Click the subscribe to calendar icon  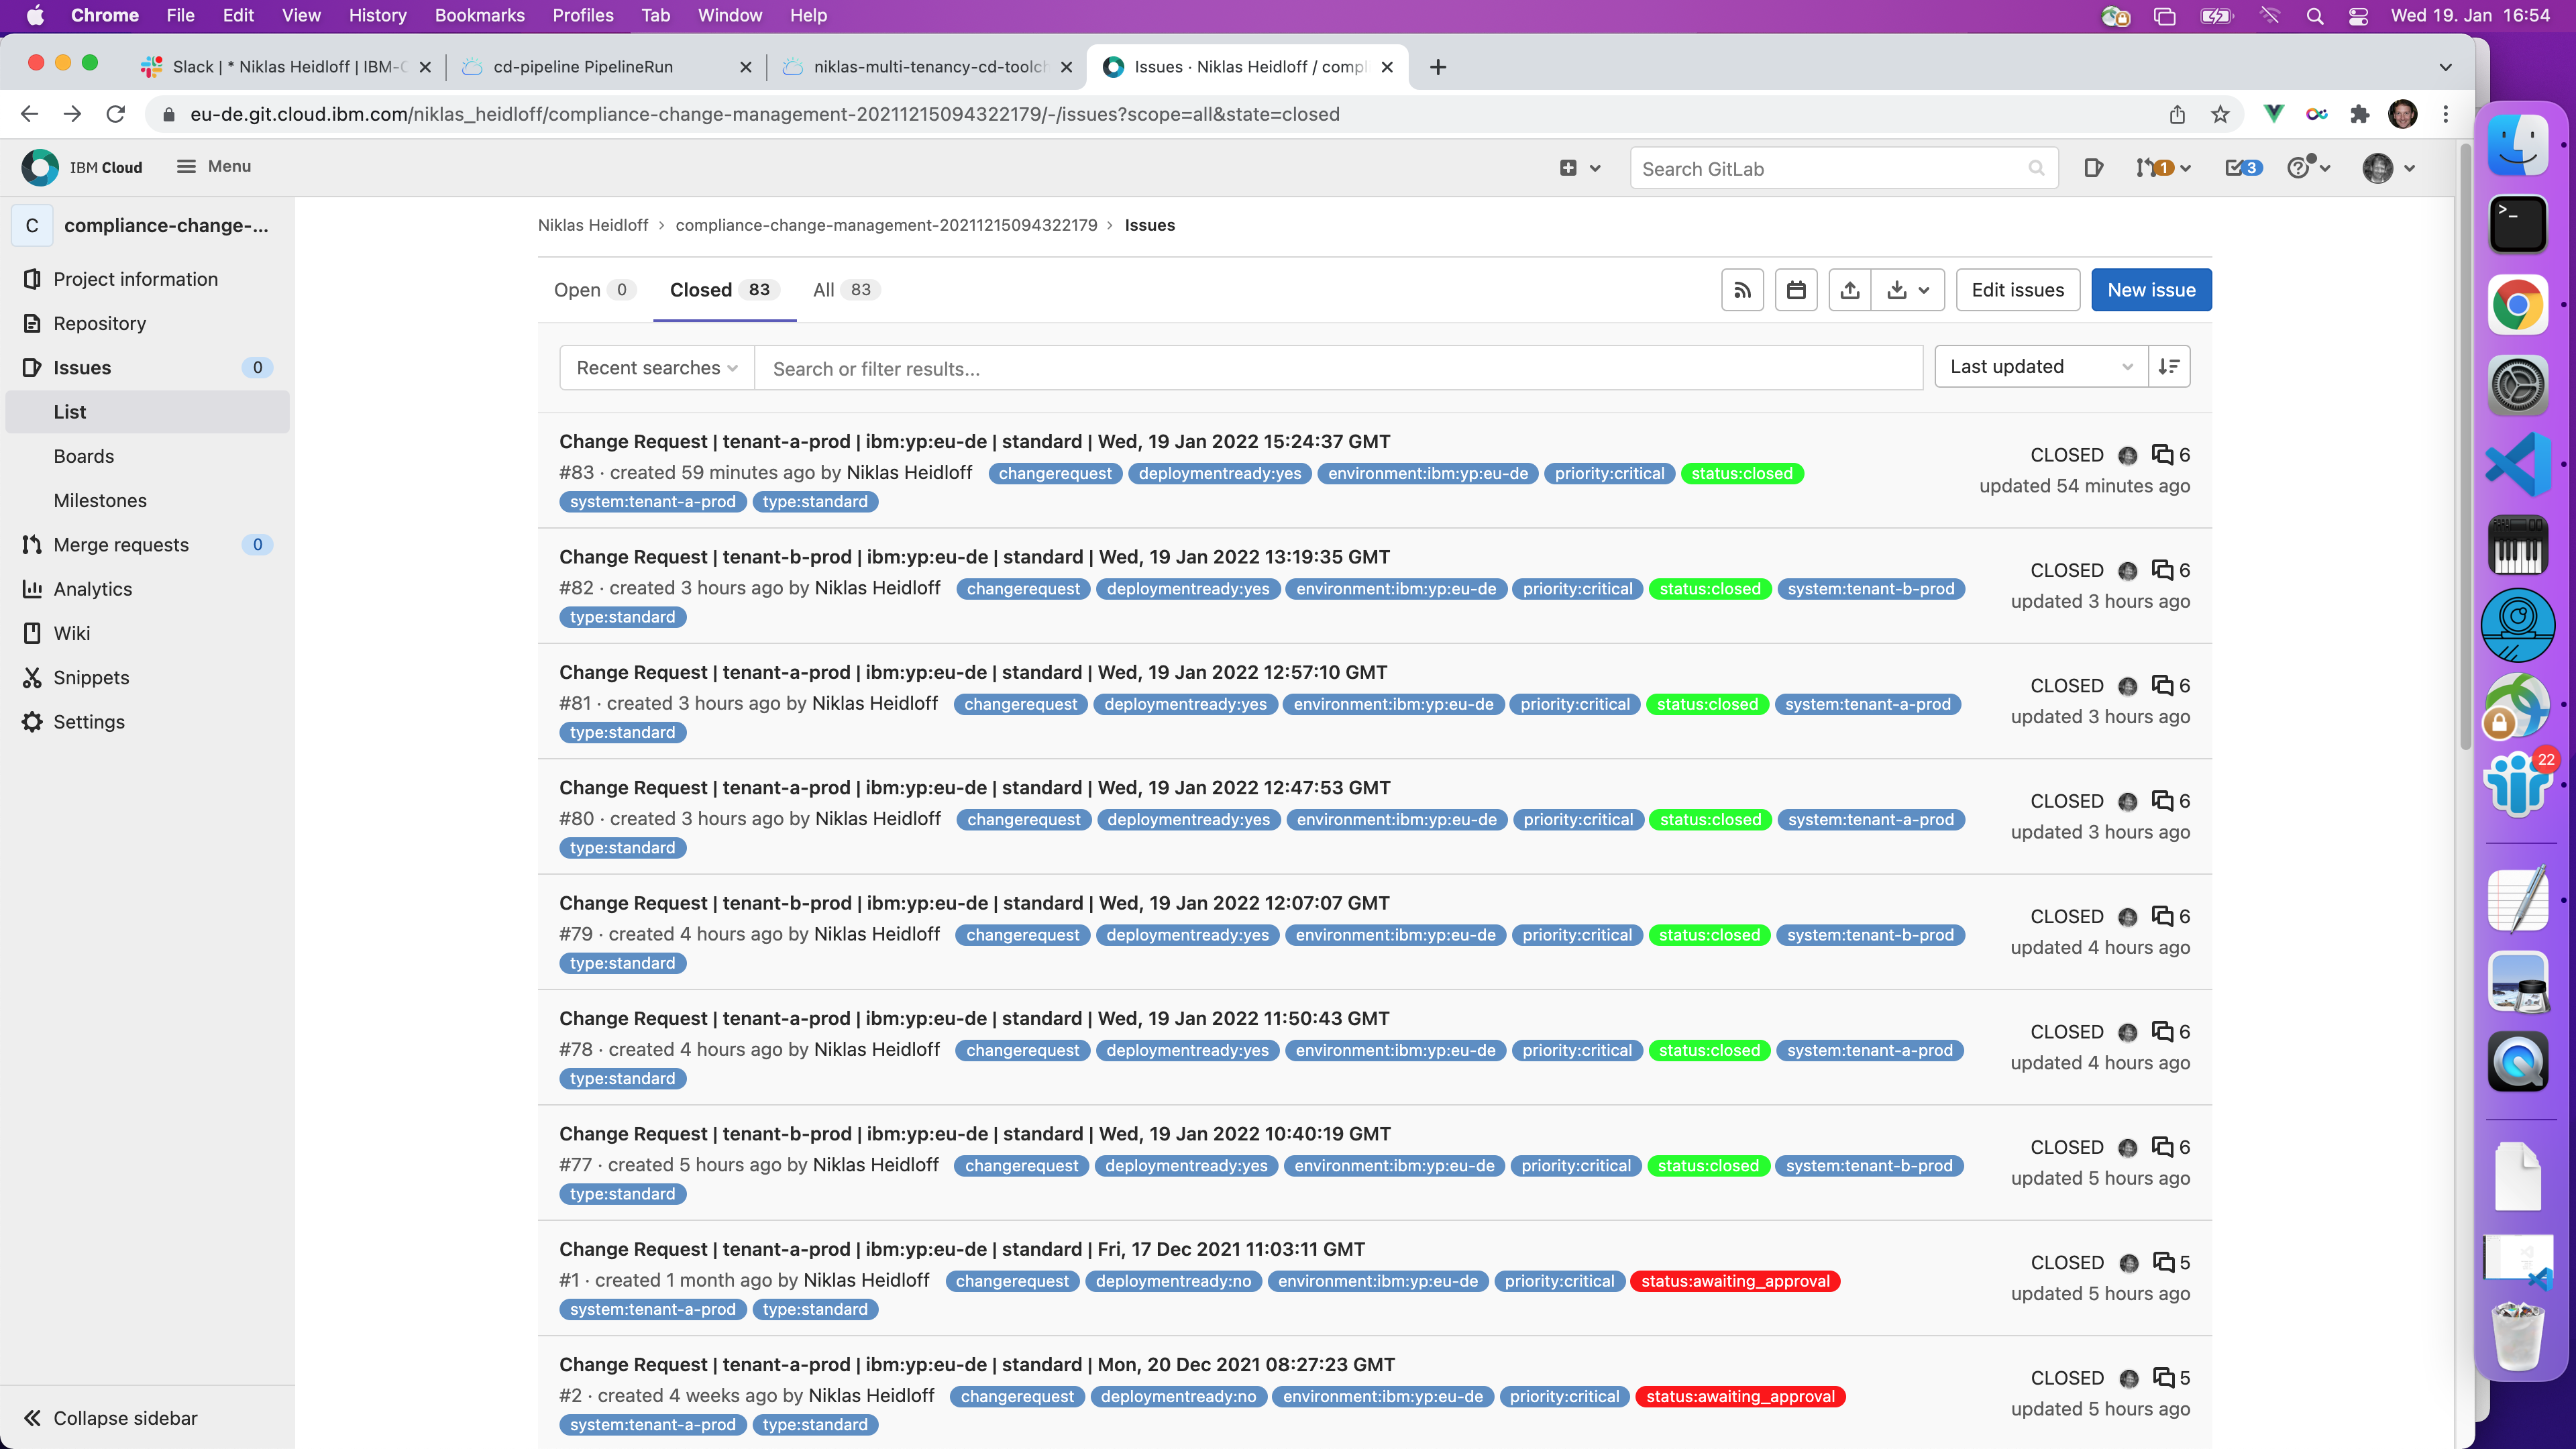(x=1796, y=290)
